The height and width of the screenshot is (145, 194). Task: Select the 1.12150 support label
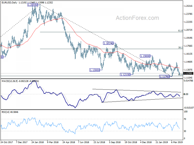click(x=125, y=75)
